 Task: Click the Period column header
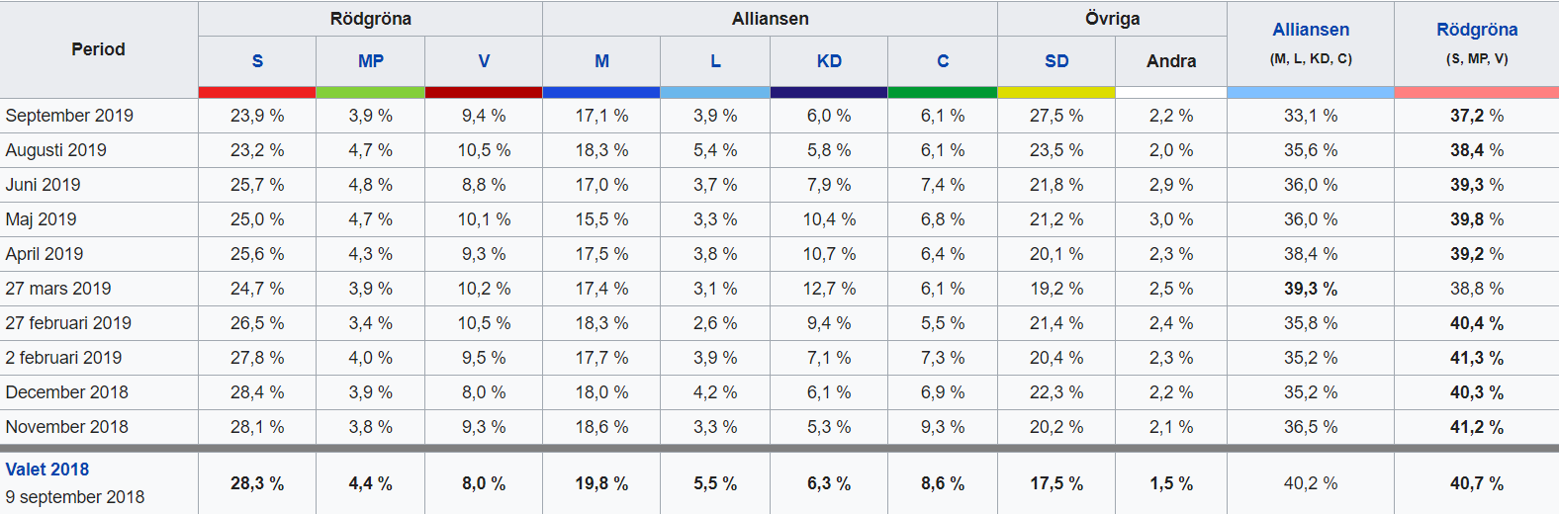(x=98, y=49)
